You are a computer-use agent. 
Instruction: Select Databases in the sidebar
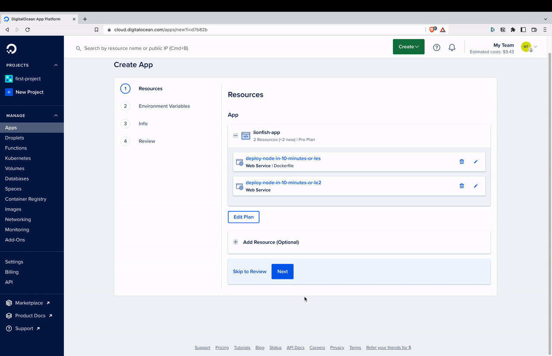[x=17, y=178]
